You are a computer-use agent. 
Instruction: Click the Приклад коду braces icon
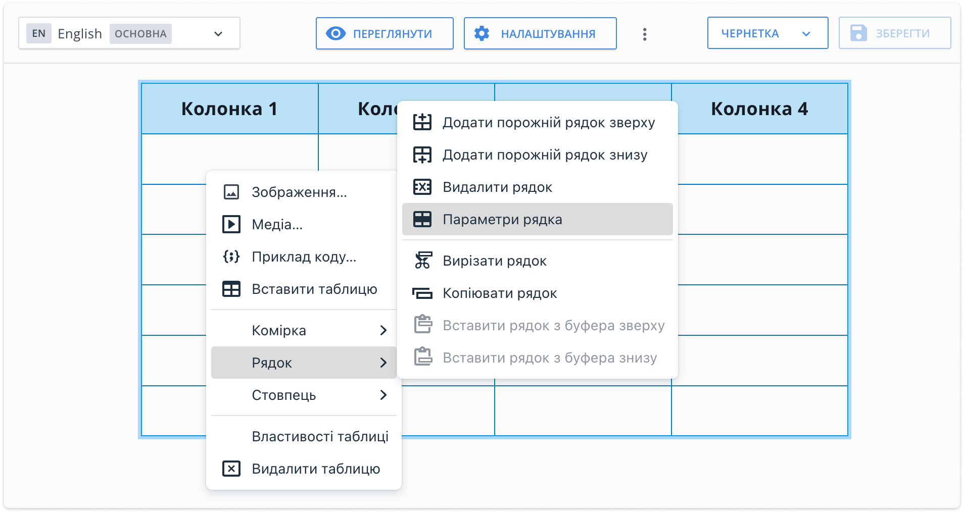(231, 257)
